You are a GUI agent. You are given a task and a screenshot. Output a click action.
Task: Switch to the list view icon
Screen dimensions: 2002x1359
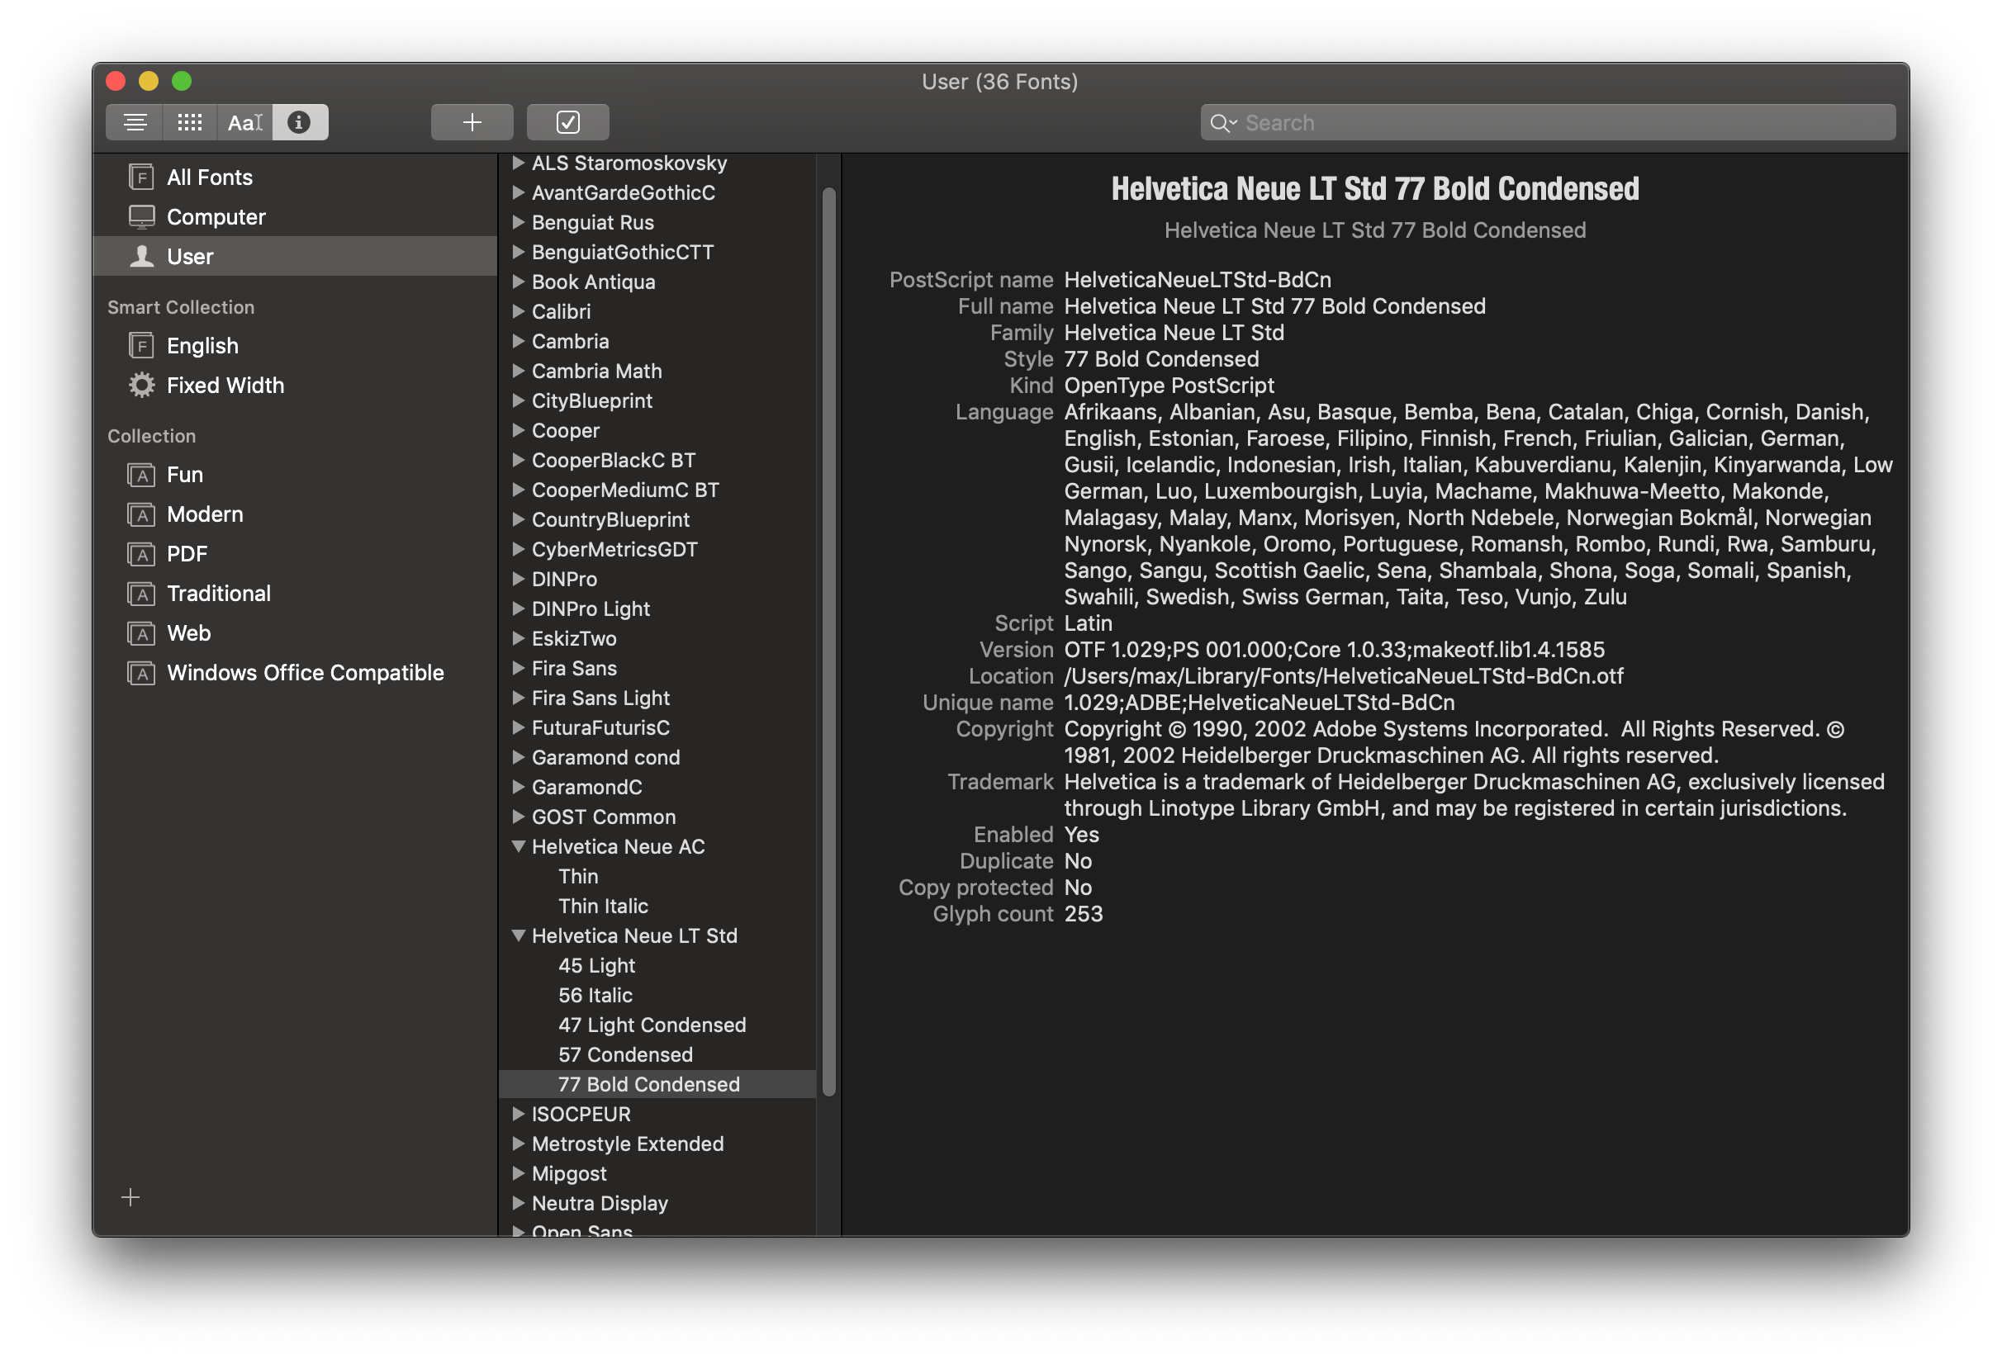pos(134,121)
